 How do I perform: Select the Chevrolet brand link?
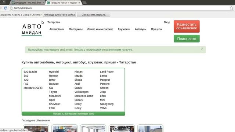[x=55, y=104]
